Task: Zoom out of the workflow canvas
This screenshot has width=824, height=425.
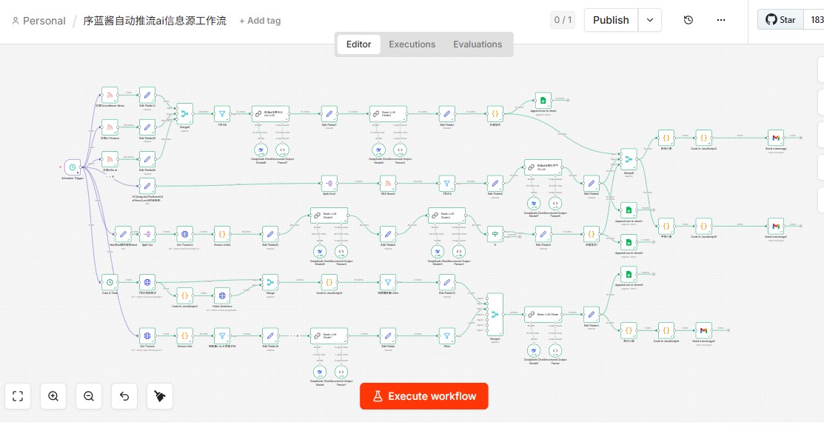Action: click(x=89, y=396)
